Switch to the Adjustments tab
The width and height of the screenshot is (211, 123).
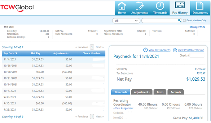[142, 92]
